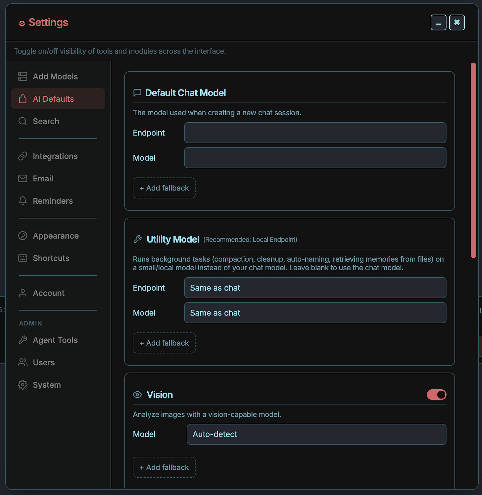The width and height of the screenshot is (482, 495).
Task: Click the Reminders bell icon
Action: (x=23, y=201)
